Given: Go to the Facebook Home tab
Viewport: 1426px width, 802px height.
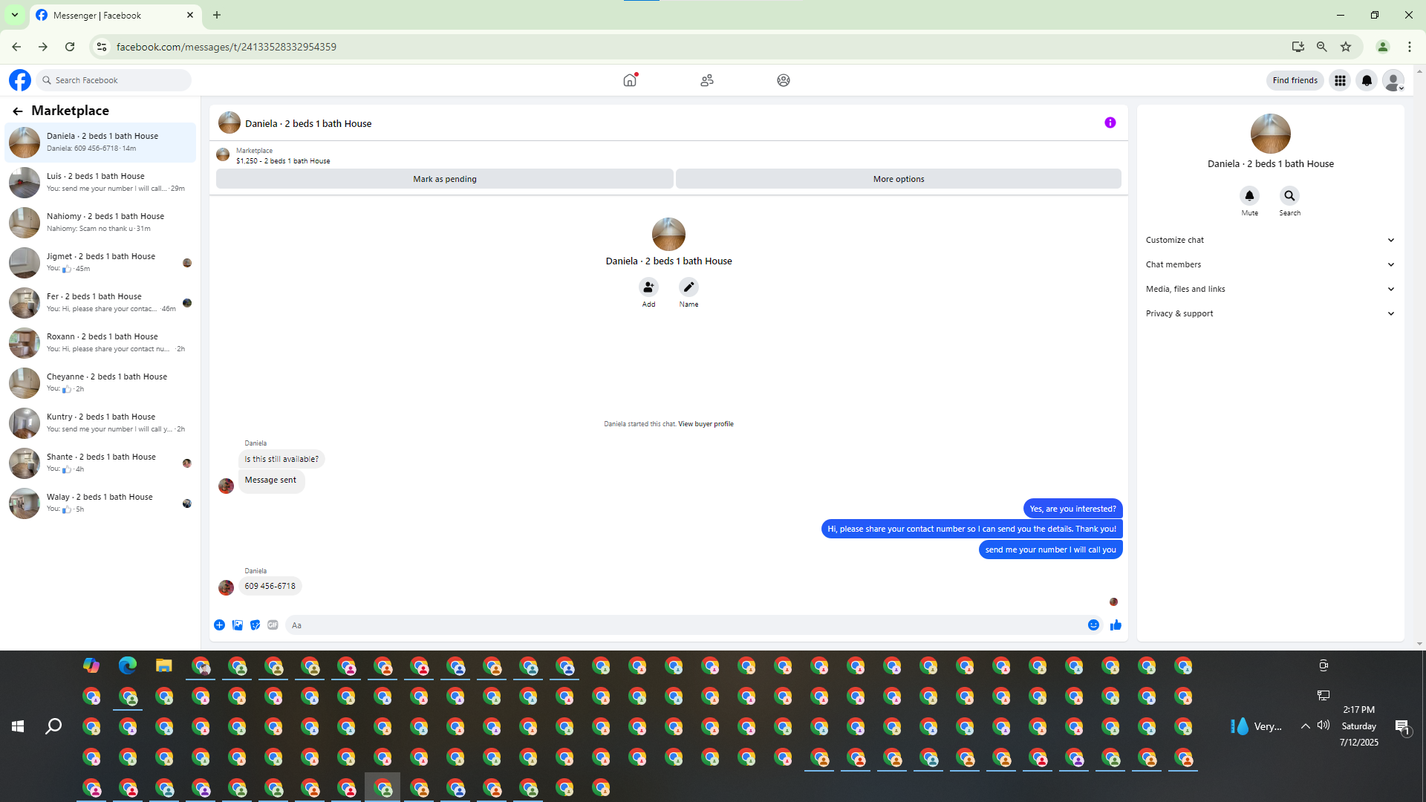Looking at the screenshot, I should [x=630, y=80].
